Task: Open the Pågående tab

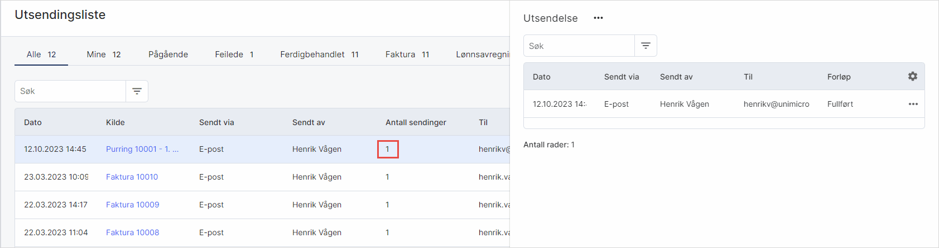Action: click(168, 54)
